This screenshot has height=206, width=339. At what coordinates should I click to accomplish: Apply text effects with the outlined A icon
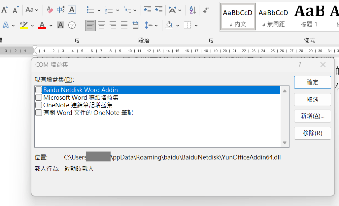tap(6, 25)
